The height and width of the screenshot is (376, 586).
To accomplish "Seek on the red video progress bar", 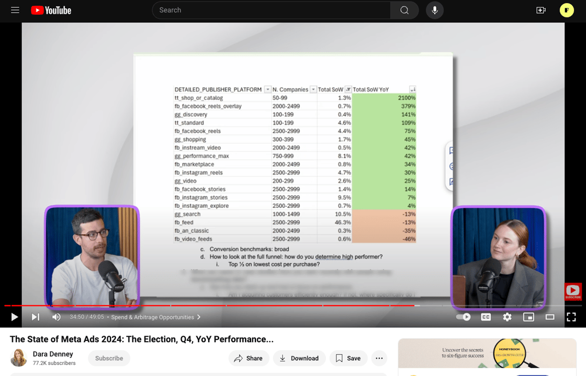I will point(209,305).
